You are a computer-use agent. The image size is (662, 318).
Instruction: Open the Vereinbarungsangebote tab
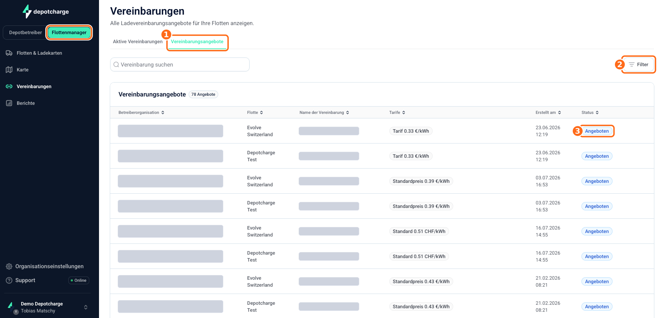tap(197, 41)
